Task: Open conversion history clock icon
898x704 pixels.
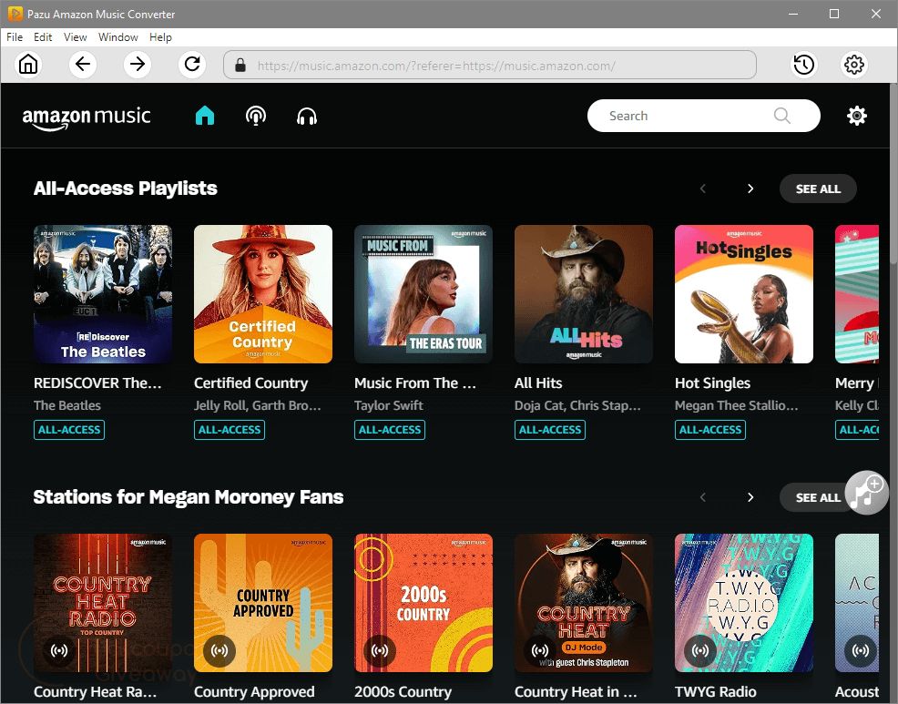Action: (x=803, y=65)
